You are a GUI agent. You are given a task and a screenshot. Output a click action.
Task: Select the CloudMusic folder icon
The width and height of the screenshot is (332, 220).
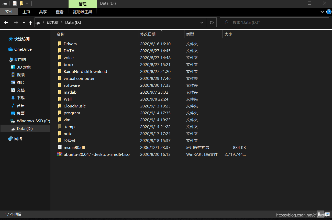pyautogui.click(x=60, y=106)
